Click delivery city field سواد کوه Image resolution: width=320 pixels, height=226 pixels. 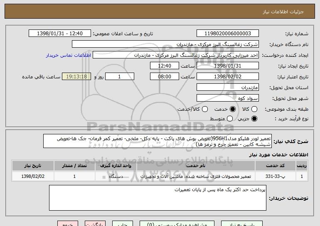click(x=228, y=98)
